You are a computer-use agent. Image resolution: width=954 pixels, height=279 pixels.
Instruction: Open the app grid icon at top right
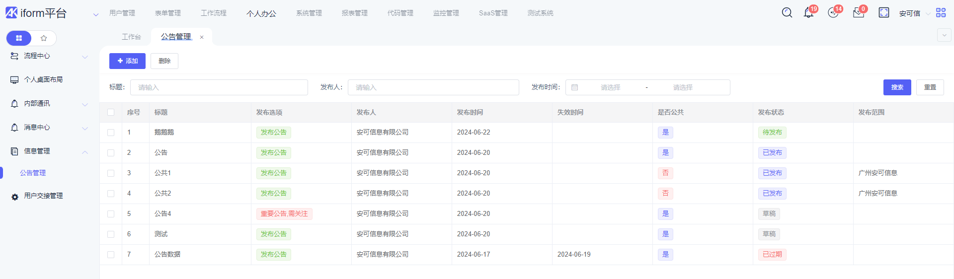[941, 13]
